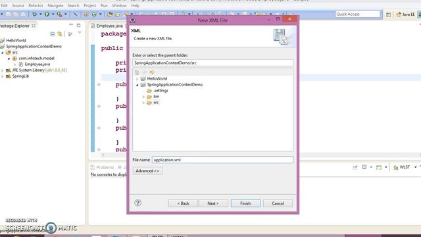Click the Finish button
421x237 pixels.
point(245,203)
